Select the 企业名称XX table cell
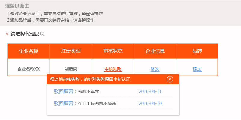 [x=29, y=69]
